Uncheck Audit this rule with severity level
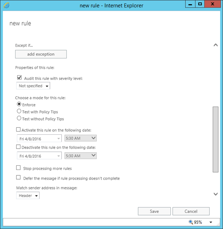Viewport: 223px width, 229px height. pos(19,78)
